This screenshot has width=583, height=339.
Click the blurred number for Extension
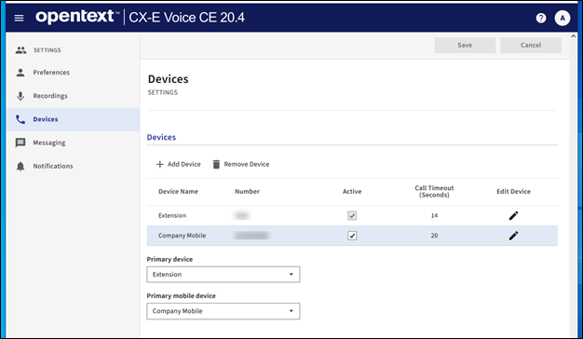point(241,215)
